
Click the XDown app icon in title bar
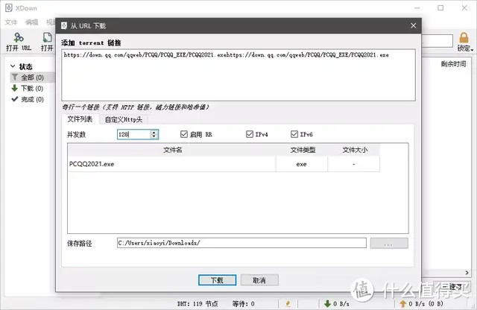pos(9,8)
